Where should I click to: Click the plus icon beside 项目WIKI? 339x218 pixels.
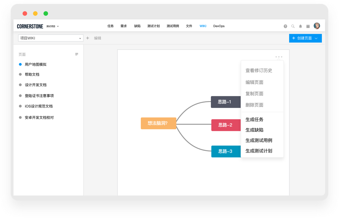(x=88, y=38)
